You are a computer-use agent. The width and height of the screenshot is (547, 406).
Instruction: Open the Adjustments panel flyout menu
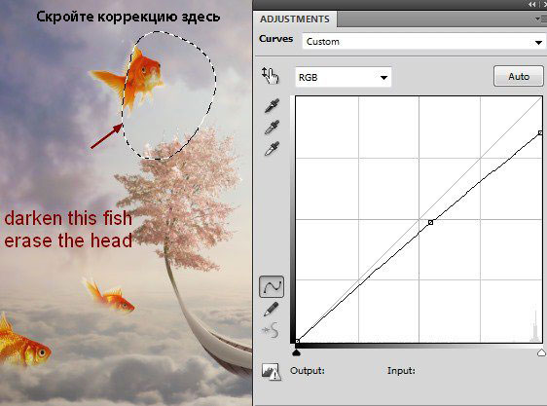coord(541,18)
